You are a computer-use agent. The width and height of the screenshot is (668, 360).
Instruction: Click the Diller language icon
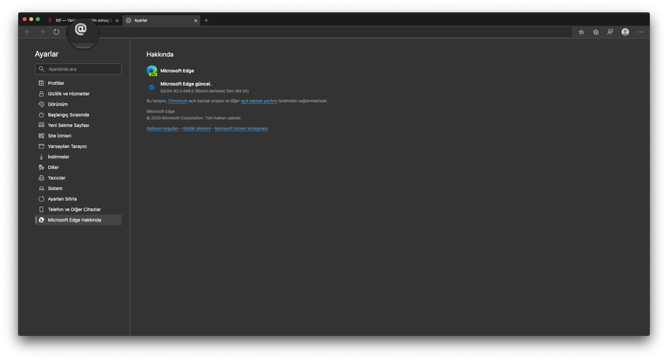(41, 167)
